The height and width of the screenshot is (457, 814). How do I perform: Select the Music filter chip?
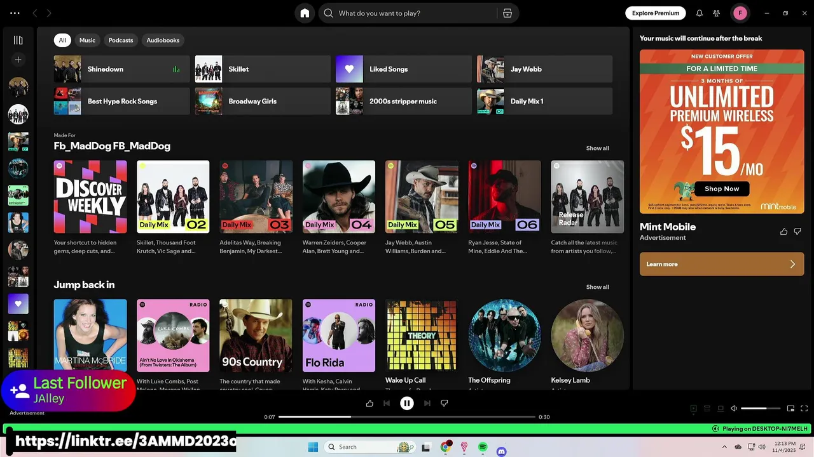(x=87, y=40)
